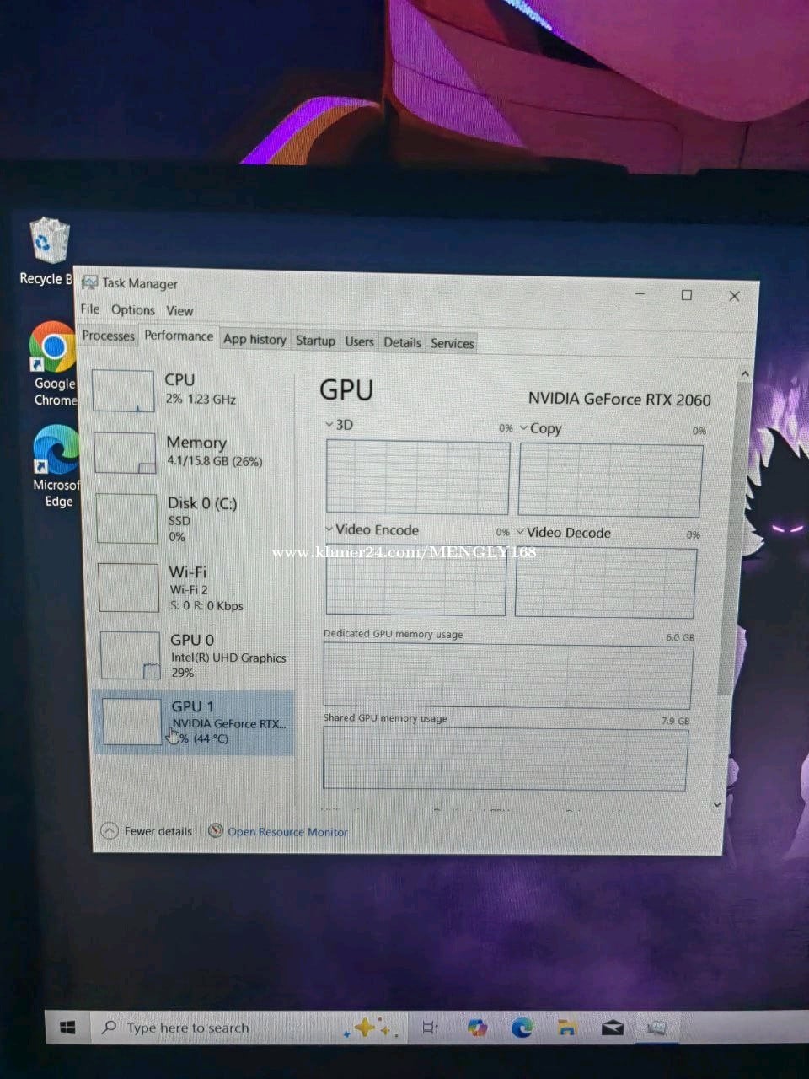Open the Startup tab

click(x=315, y=341)
